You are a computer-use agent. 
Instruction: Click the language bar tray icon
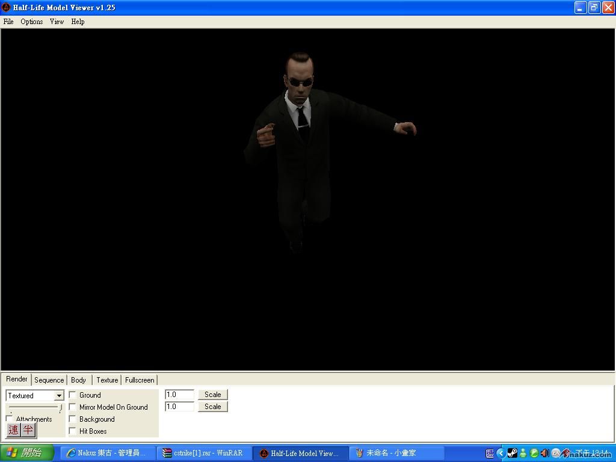click(490, 454)
